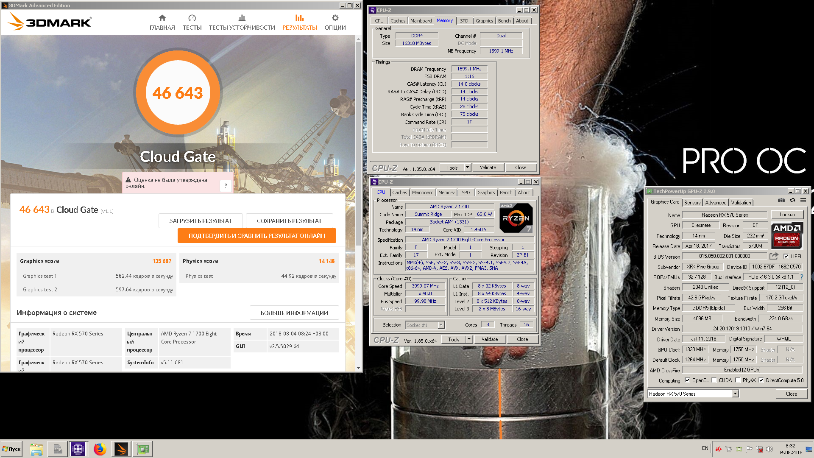Click the Ryzen 7 logo in CPU-Z
The height and width of the screenshot is (458, 814).
[x=516, y=218]
